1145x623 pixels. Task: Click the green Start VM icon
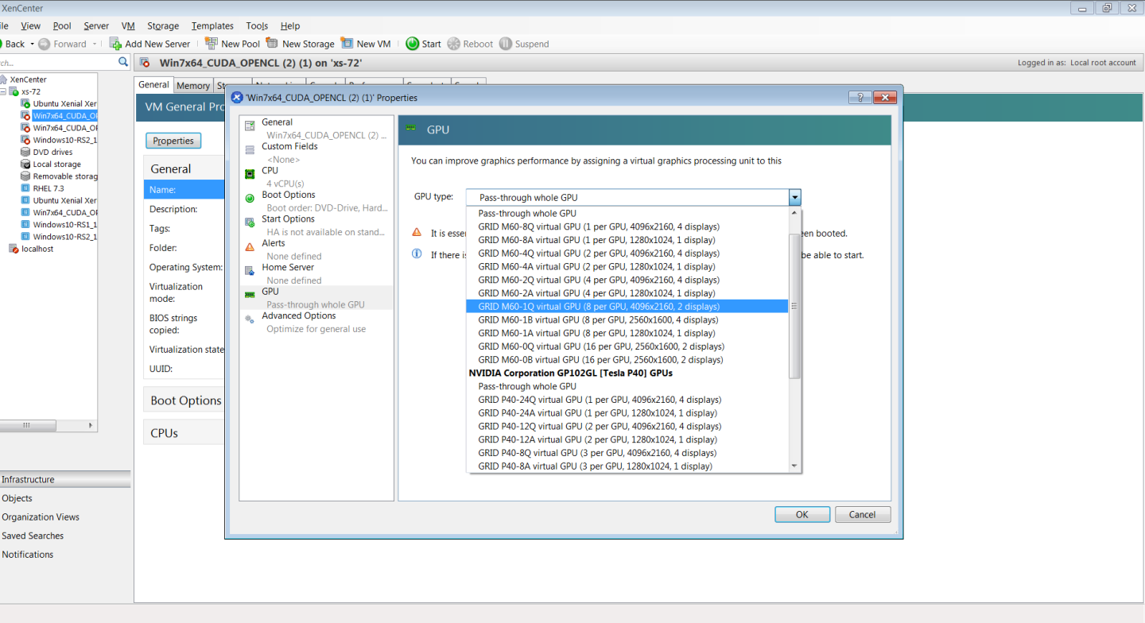pyautogui.click(x=413, y=44)
